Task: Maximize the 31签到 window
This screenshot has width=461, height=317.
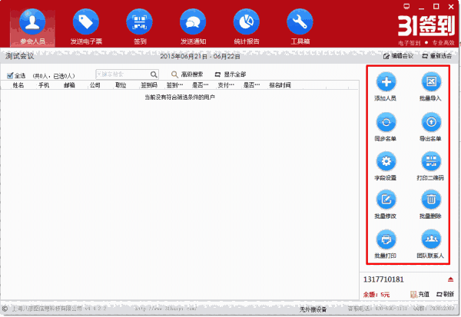Action: point(436,6)
